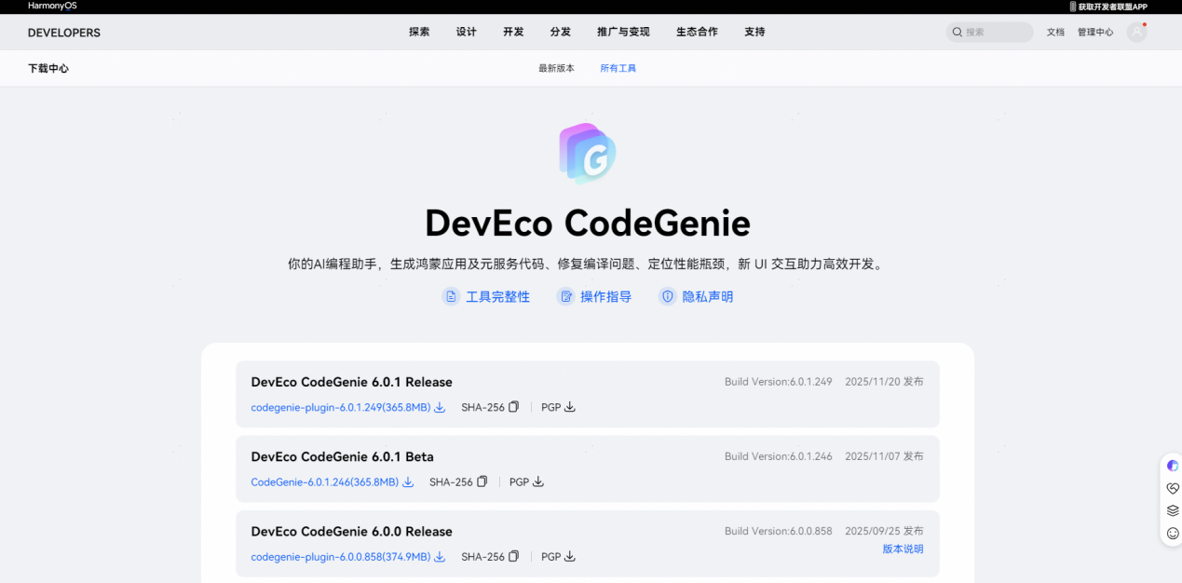Download codegenie-plugin-6.0.1.249 using download icon
Viewport: 1182px width, 583px height.
pos(439,407)
